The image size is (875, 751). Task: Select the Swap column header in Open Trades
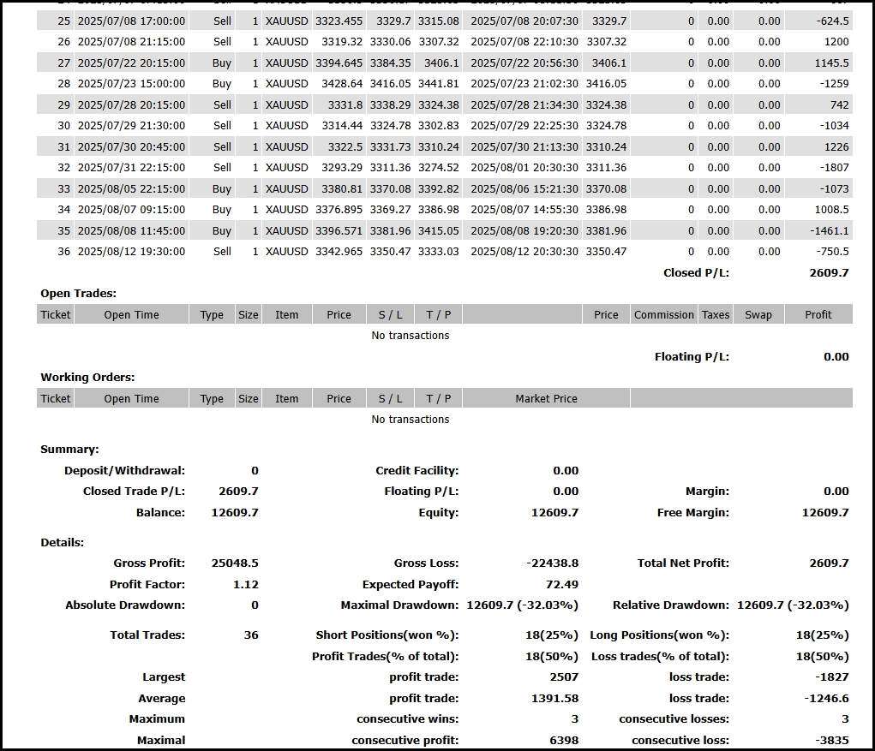click(x=758, y=315)
